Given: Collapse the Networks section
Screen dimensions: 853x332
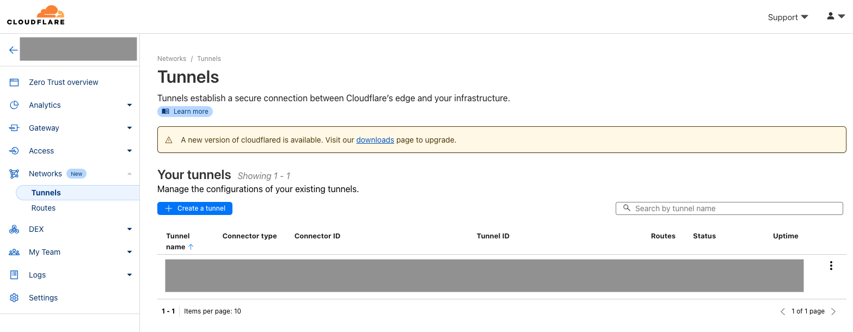Looking at the screenshot, I should 130,174.
